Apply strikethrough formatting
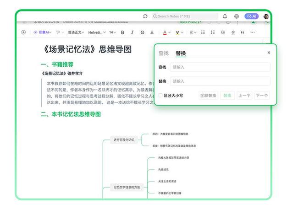Screen dimensions: 287x209 coord(142,32)
